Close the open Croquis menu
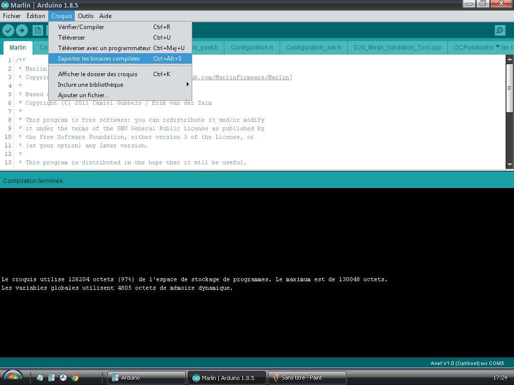 62,16
